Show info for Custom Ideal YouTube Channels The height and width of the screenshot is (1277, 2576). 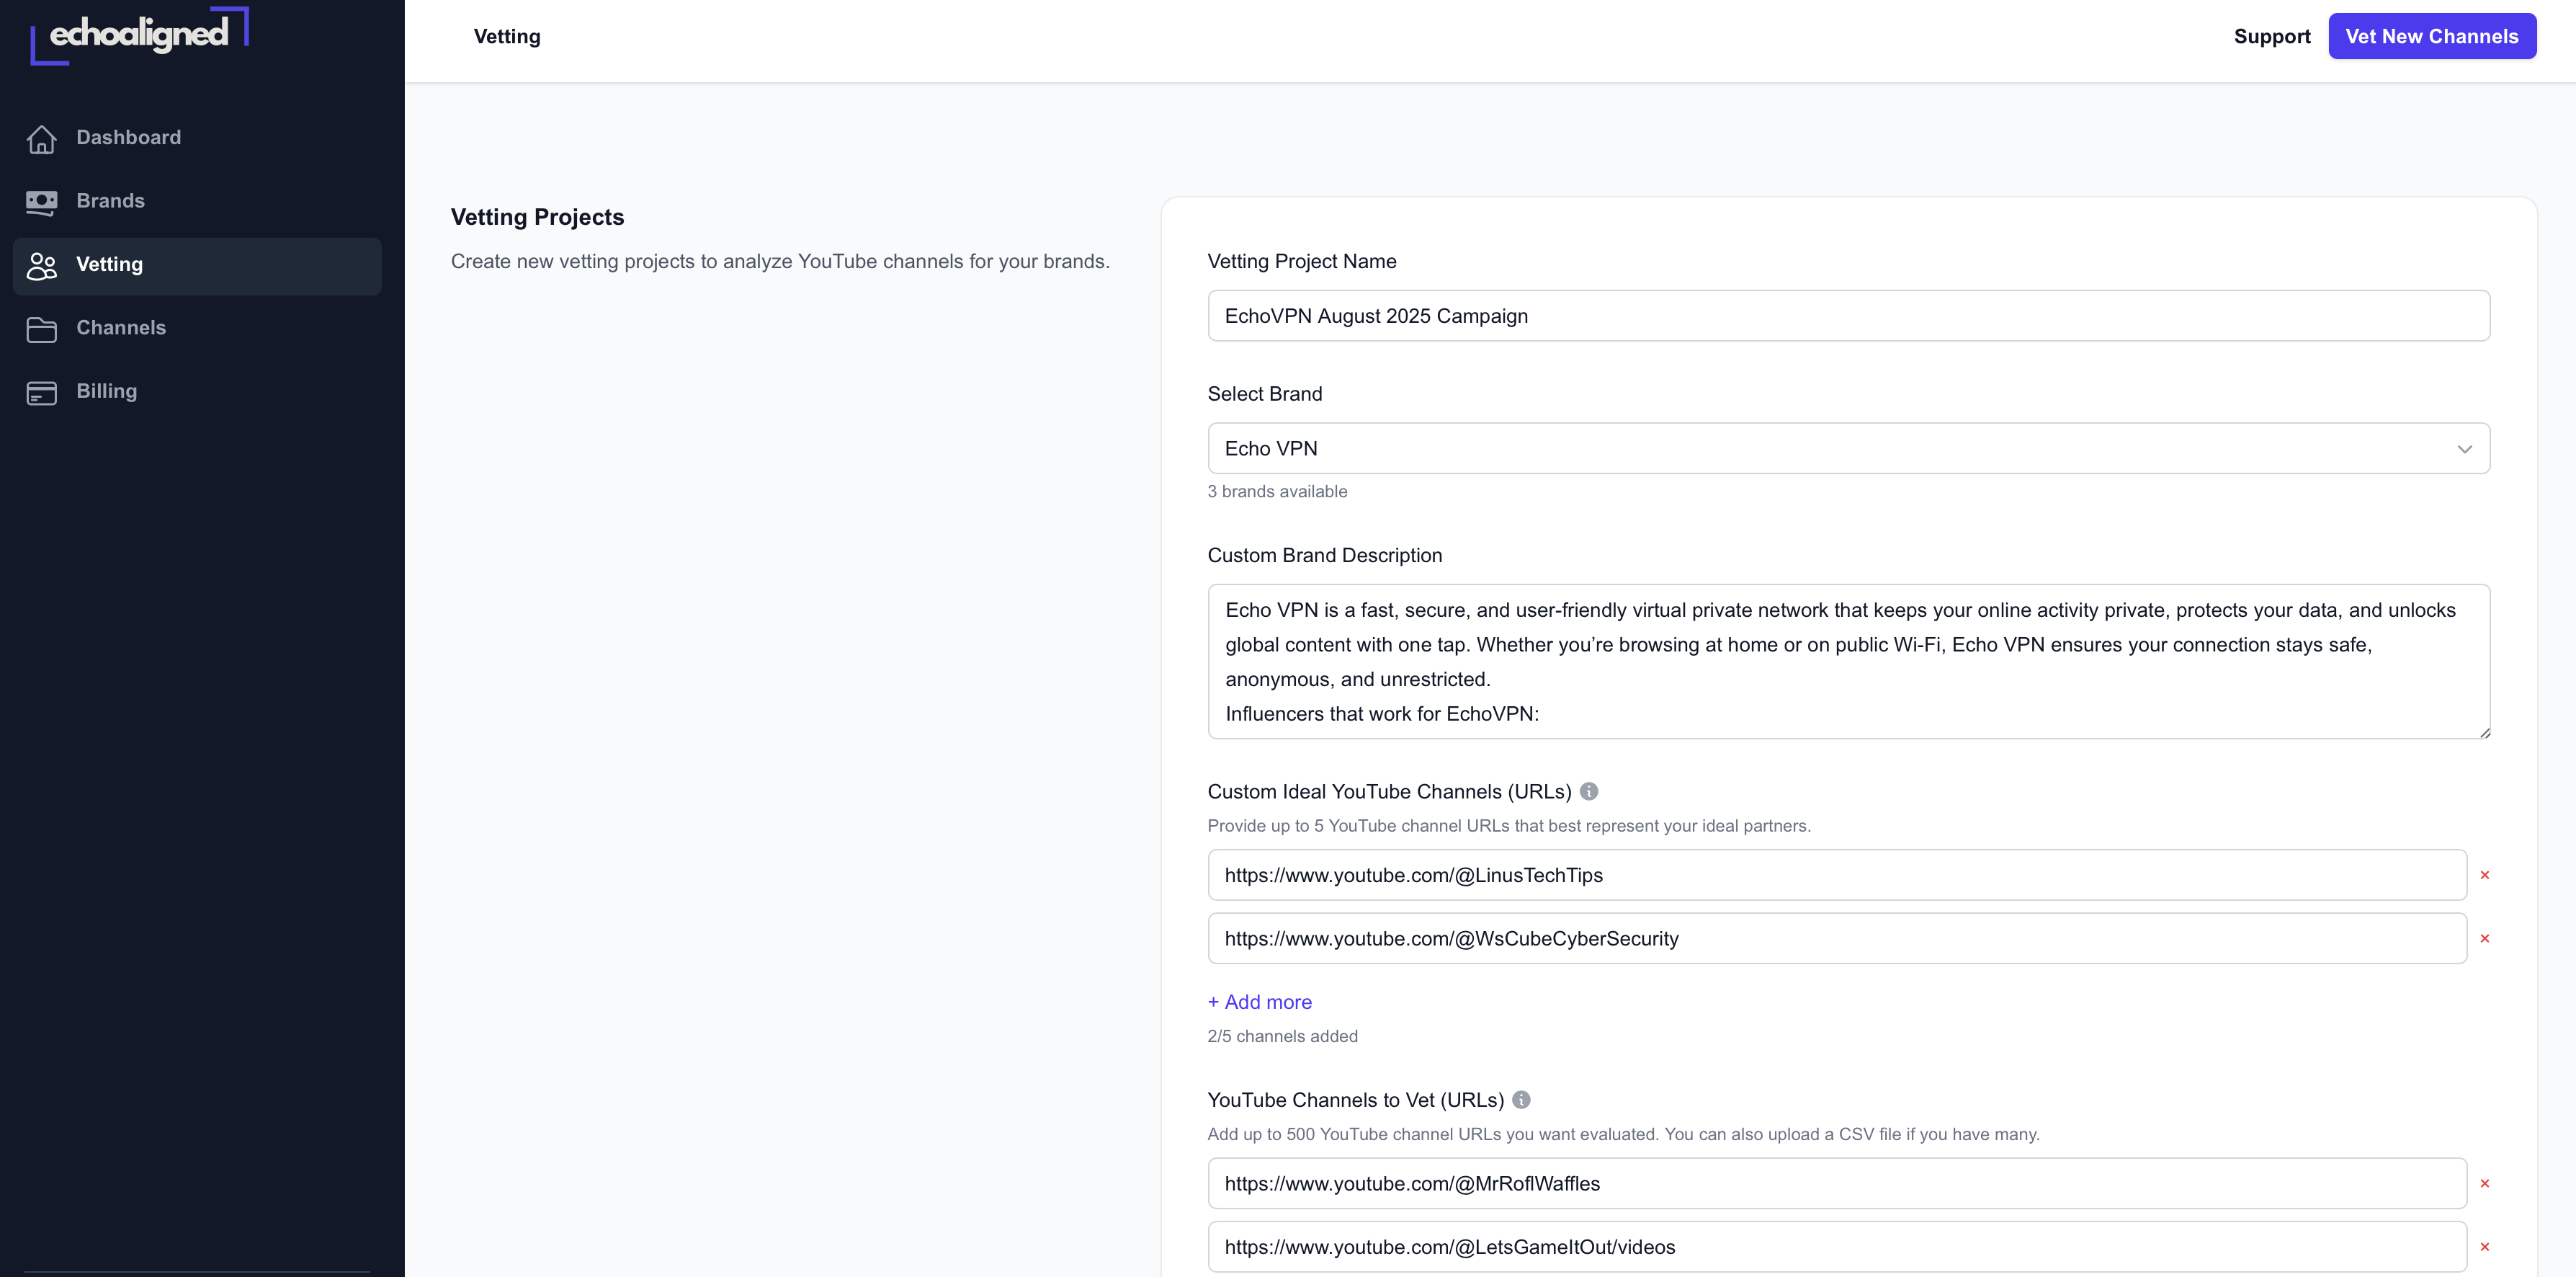click(x=1588, y=791)
